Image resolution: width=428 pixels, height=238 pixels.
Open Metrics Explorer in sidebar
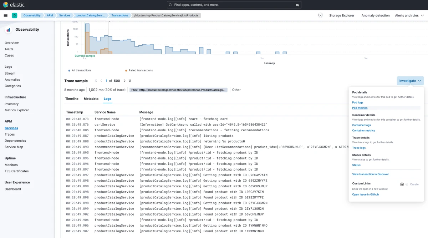coord(17,110)
